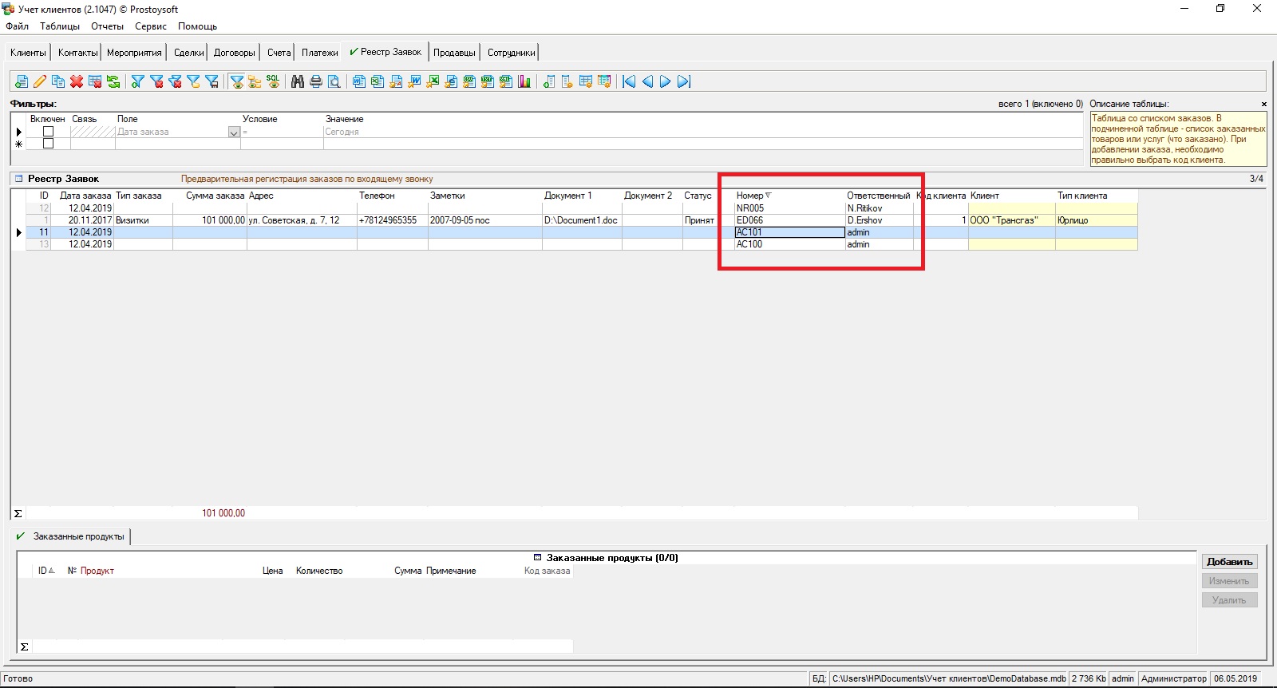The height and width of the screenshot is (688, 1277).
Task: Switch to the Сотрудники tab
Action: coord(512,53)
